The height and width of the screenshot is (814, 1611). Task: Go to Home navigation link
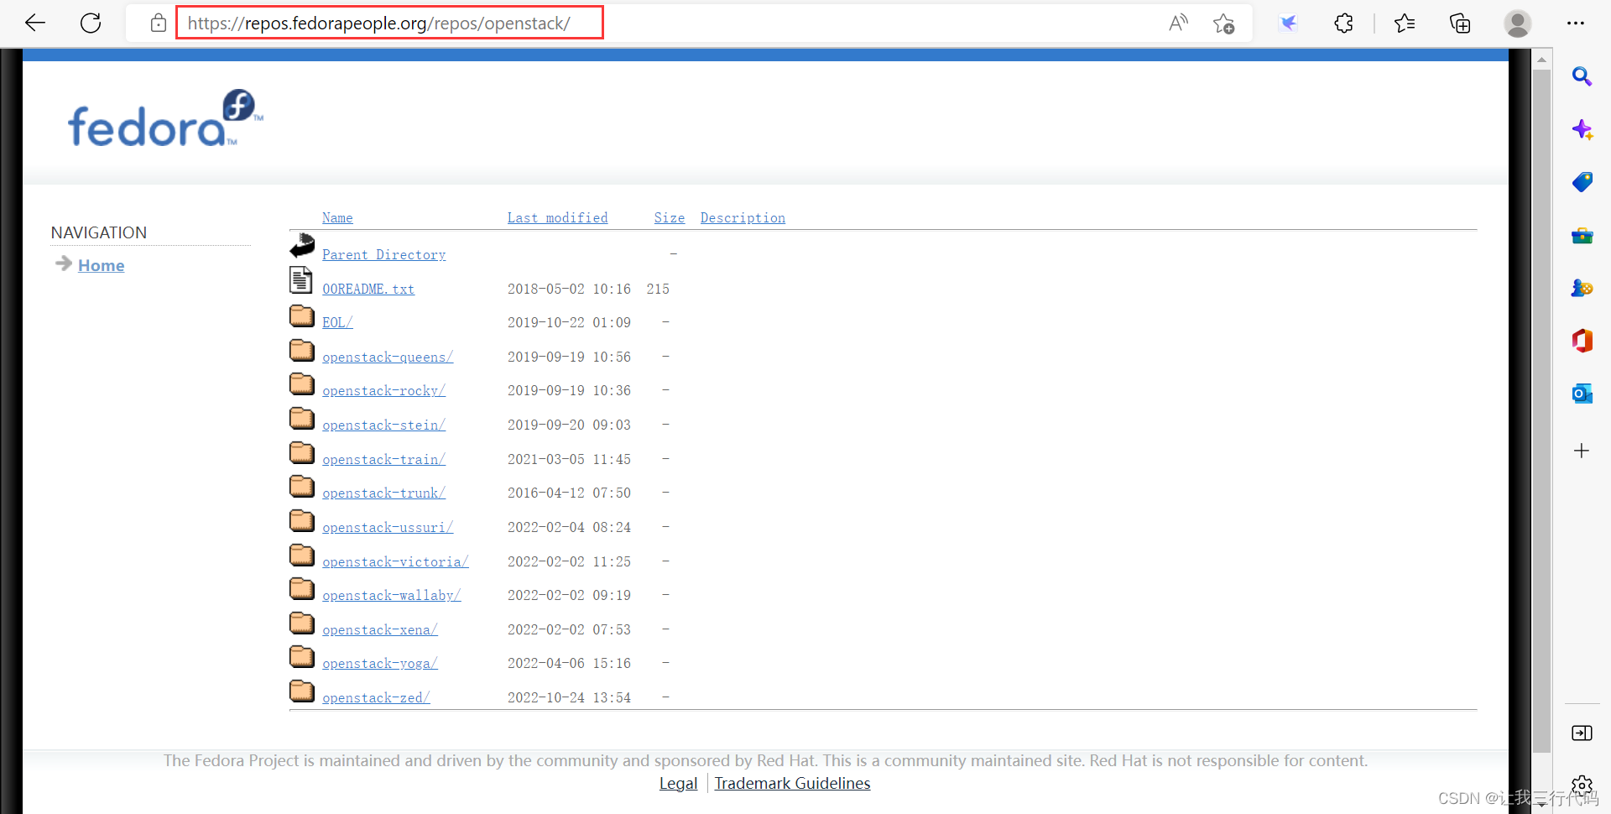point(101,265)
